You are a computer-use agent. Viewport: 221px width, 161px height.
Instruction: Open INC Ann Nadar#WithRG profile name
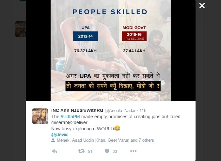(x=77, y=110)
